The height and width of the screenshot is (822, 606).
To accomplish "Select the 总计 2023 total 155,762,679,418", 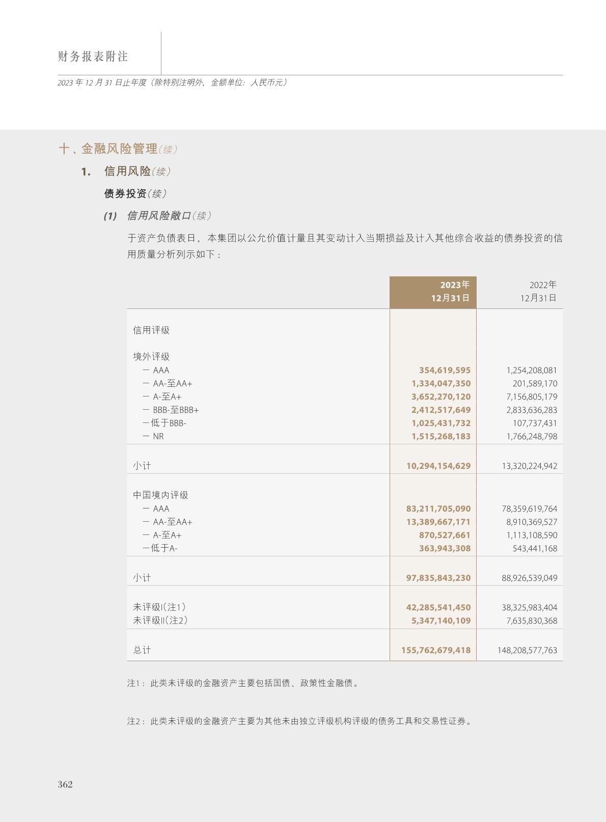I will point(435,650).
